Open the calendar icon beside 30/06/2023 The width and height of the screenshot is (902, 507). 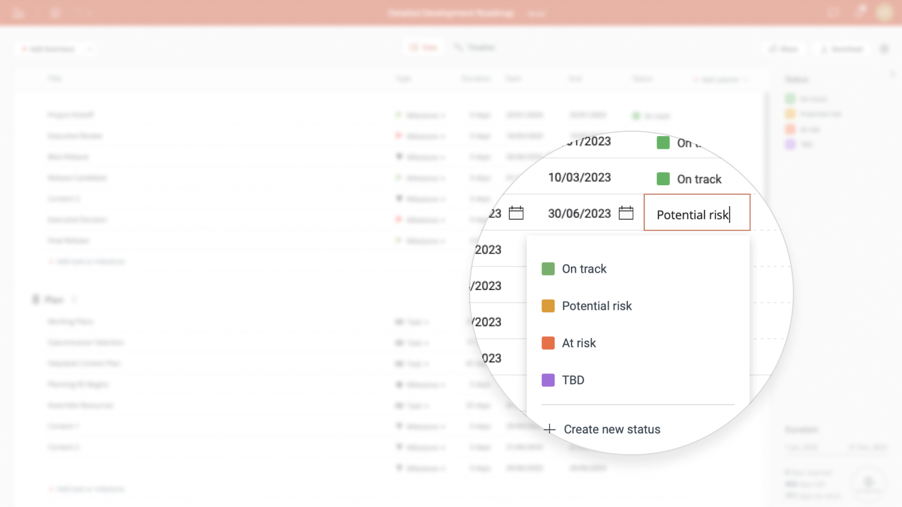[x=626, y=213]
